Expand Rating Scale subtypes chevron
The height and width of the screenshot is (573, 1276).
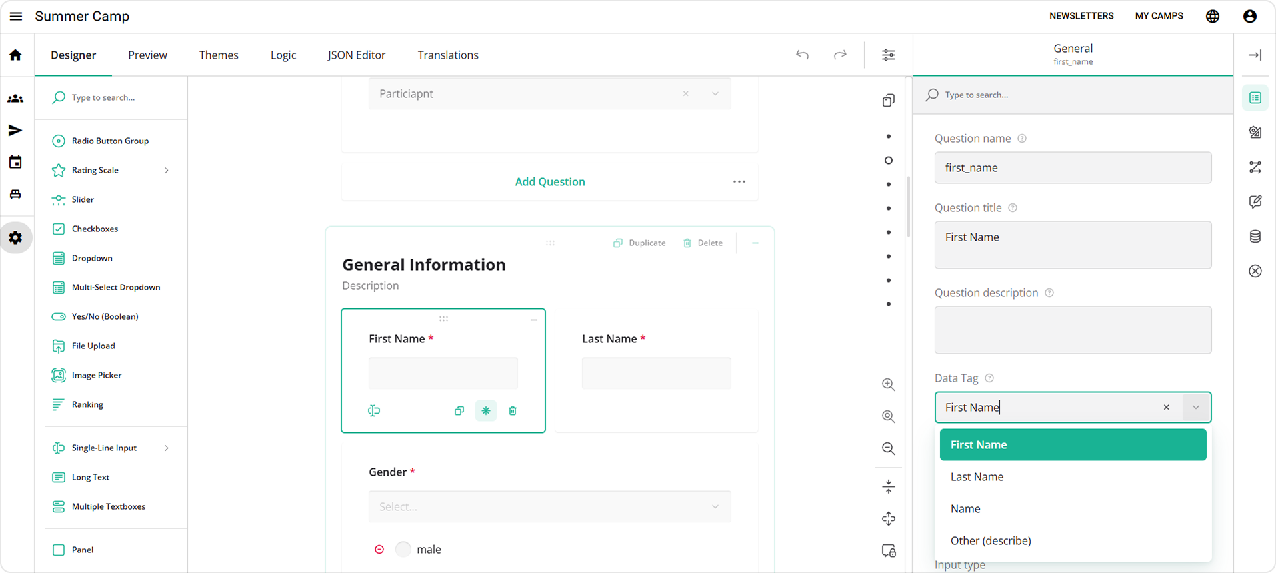[x=167, y=171]
